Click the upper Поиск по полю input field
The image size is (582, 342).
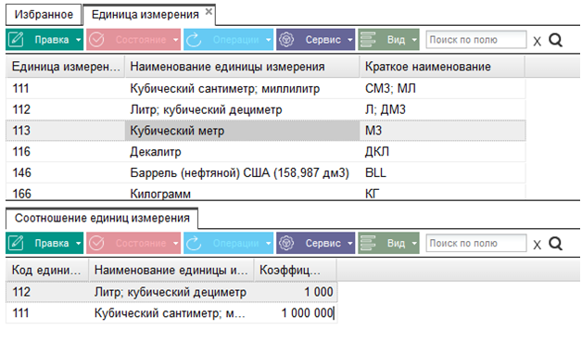tap(475, 39)
